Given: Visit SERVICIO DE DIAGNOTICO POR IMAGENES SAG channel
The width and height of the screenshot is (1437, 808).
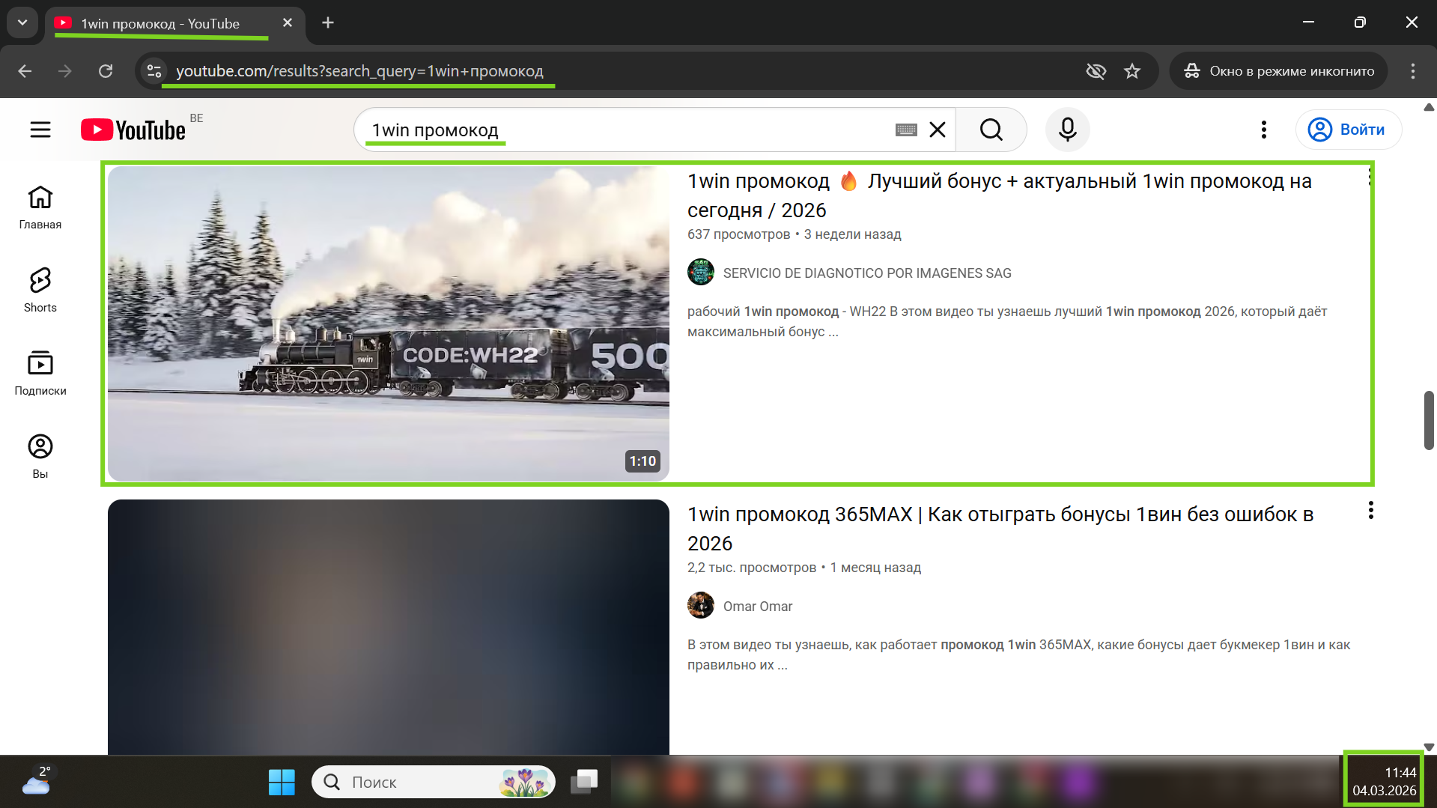Looking at the screenshot, I should (x=867, y=273).
